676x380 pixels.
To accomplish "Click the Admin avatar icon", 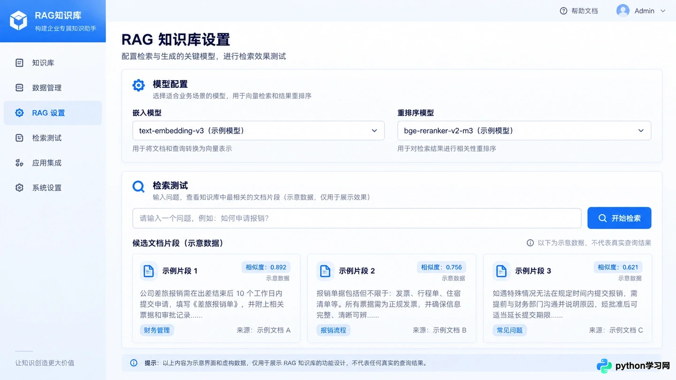I will coord(623,11).
